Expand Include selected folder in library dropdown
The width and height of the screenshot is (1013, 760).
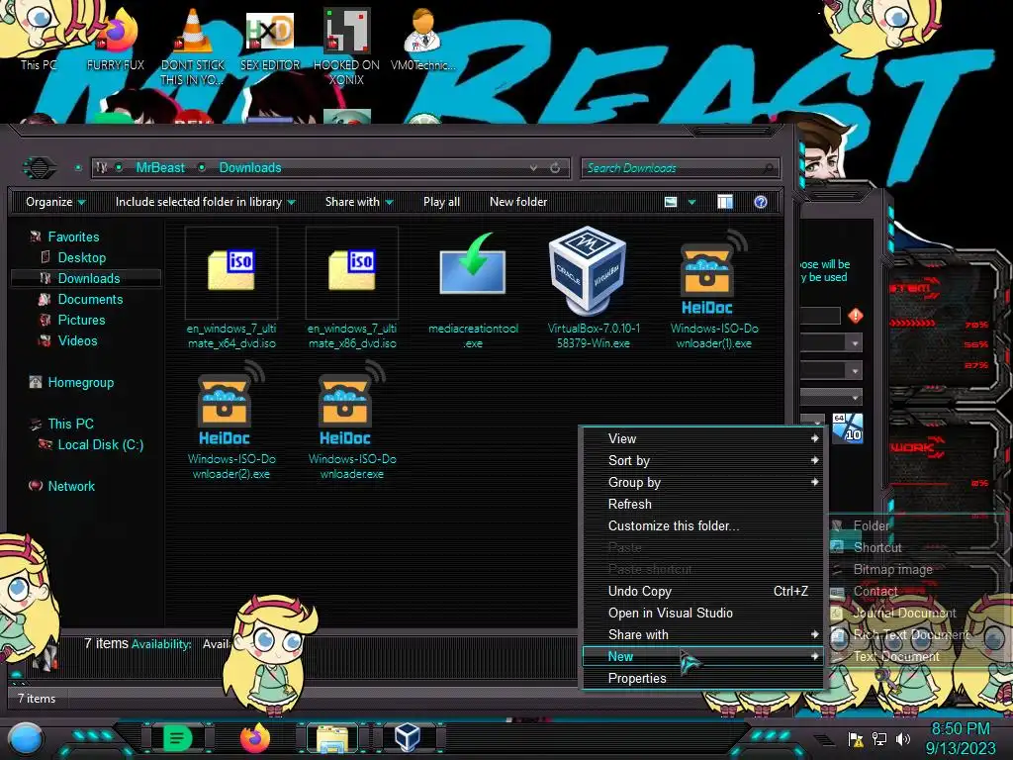205,202
